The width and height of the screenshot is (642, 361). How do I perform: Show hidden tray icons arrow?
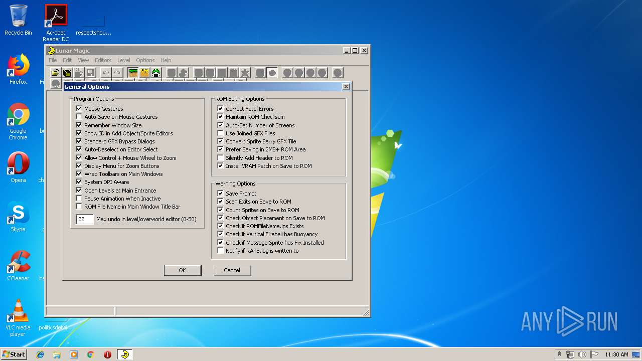point(559,354)
